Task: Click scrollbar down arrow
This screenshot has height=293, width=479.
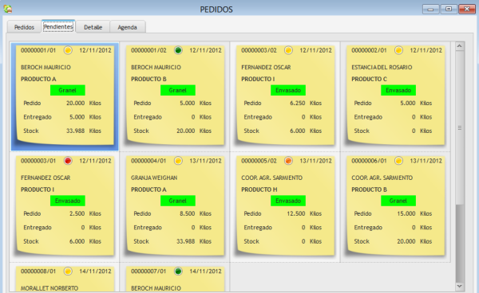Action: pos(460,286)
